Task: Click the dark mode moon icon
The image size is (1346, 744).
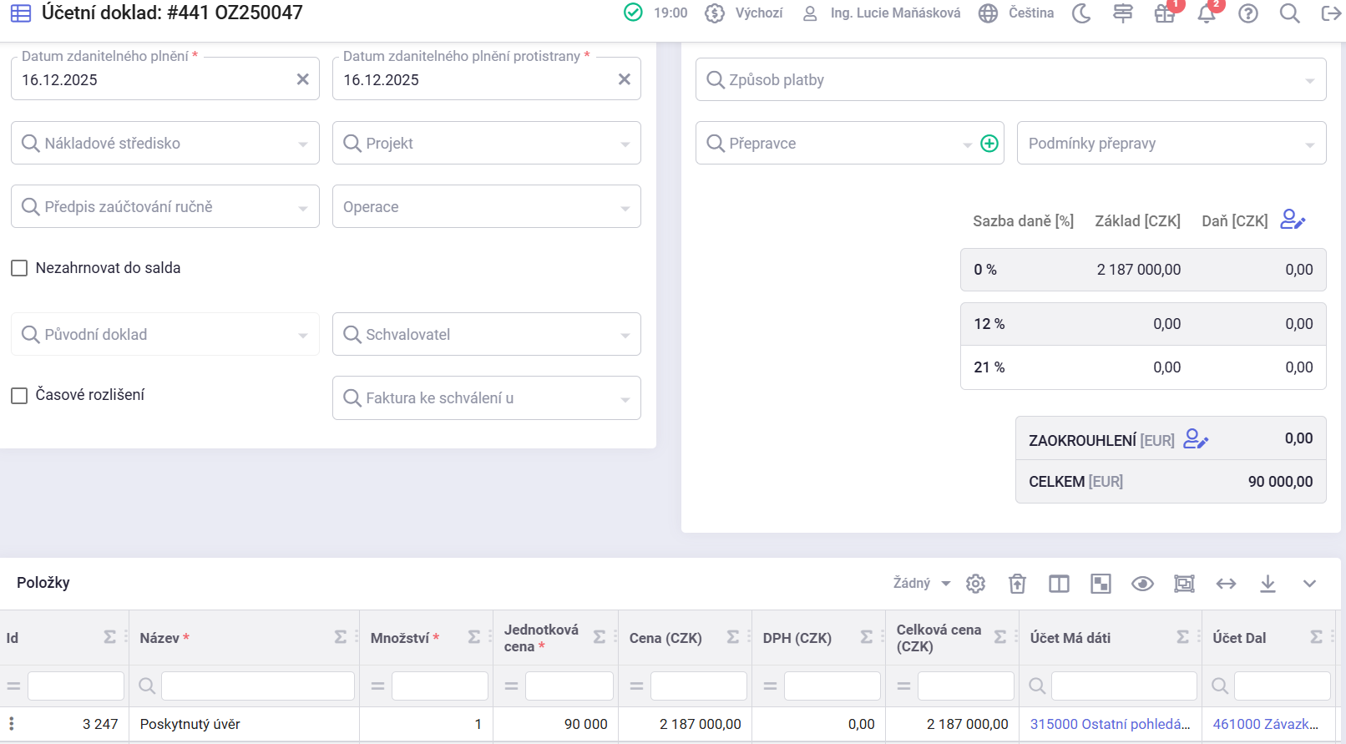Action: [x=1081, y=13]
